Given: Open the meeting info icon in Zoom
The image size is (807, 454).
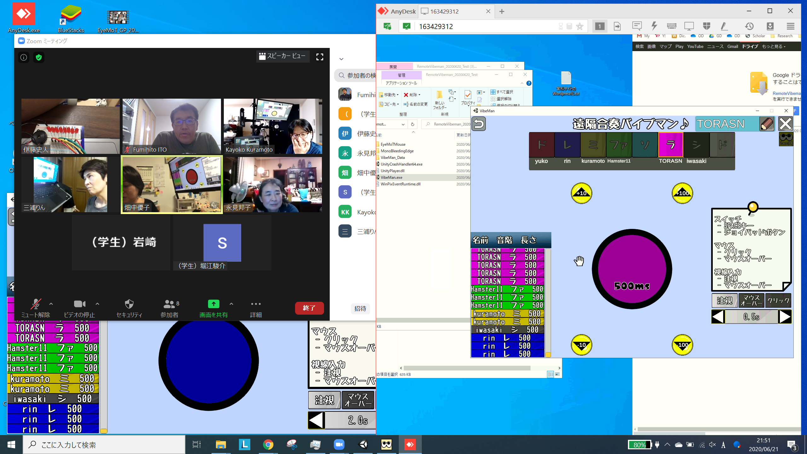Looking at the screenshot, I should (24, 57).
